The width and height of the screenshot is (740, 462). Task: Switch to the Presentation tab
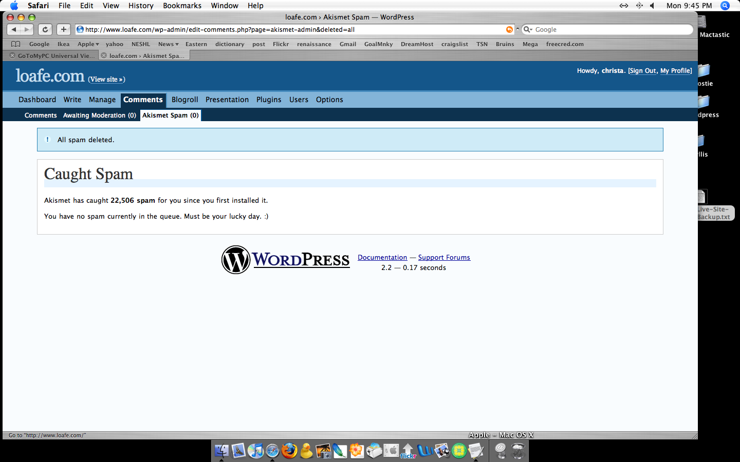pos(227,100)
